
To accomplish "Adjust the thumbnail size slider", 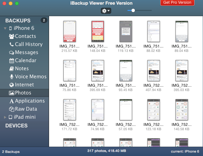I will pos(133,11).
